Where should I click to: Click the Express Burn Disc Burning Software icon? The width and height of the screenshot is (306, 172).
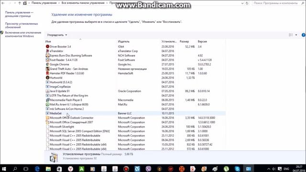tap(47, 55)
